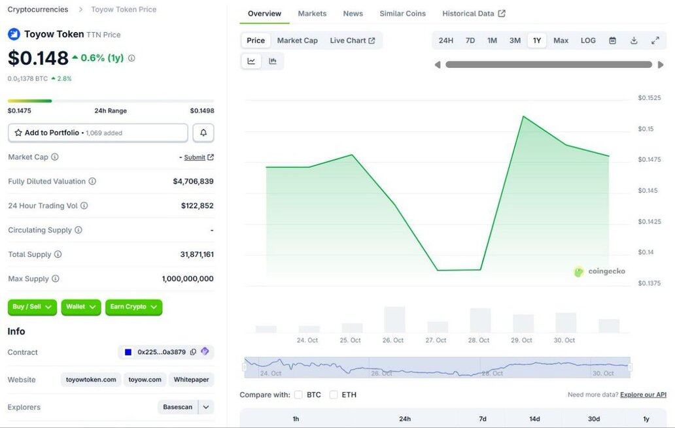675x428 pixels.
Task: Open the calendar date range picker
Action: (x=612, y=41)
